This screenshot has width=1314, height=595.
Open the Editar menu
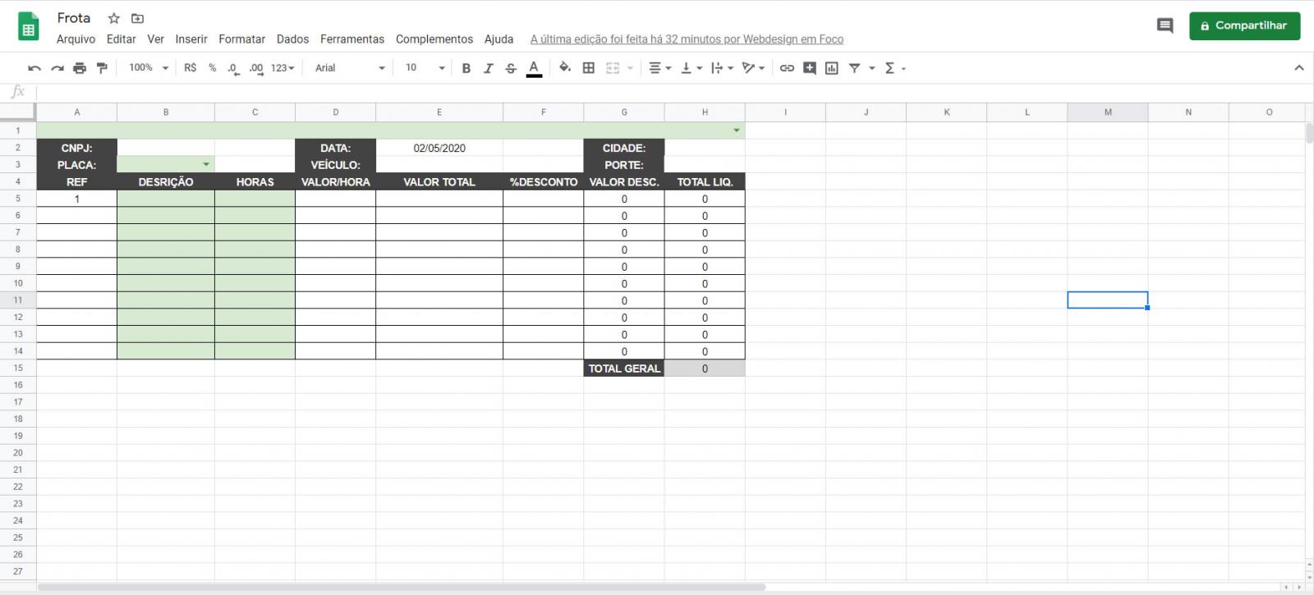(121, 39)
